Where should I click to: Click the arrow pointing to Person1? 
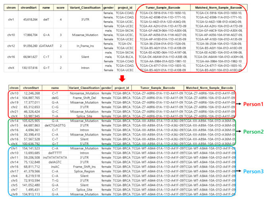coord(242,104)
